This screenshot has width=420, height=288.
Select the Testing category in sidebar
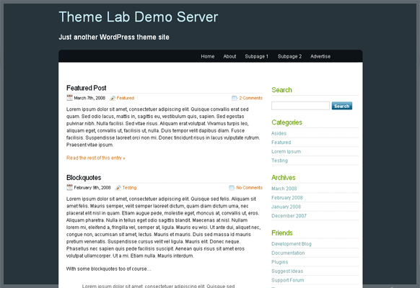coord(279,161)
